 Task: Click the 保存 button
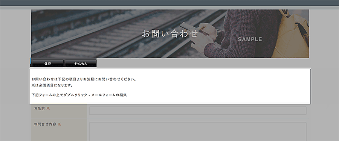click(48, 64)
